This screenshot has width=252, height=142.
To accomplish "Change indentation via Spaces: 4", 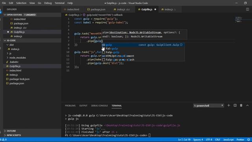I will 198,140.
